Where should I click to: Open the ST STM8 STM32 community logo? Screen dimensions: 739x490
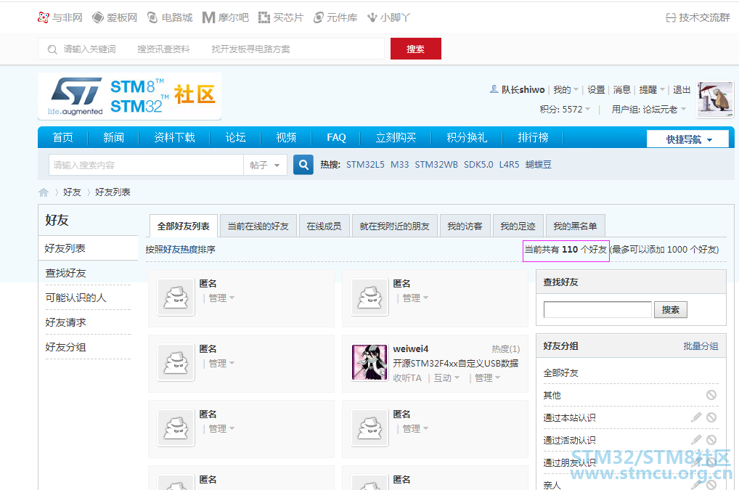tap(130, 96)
